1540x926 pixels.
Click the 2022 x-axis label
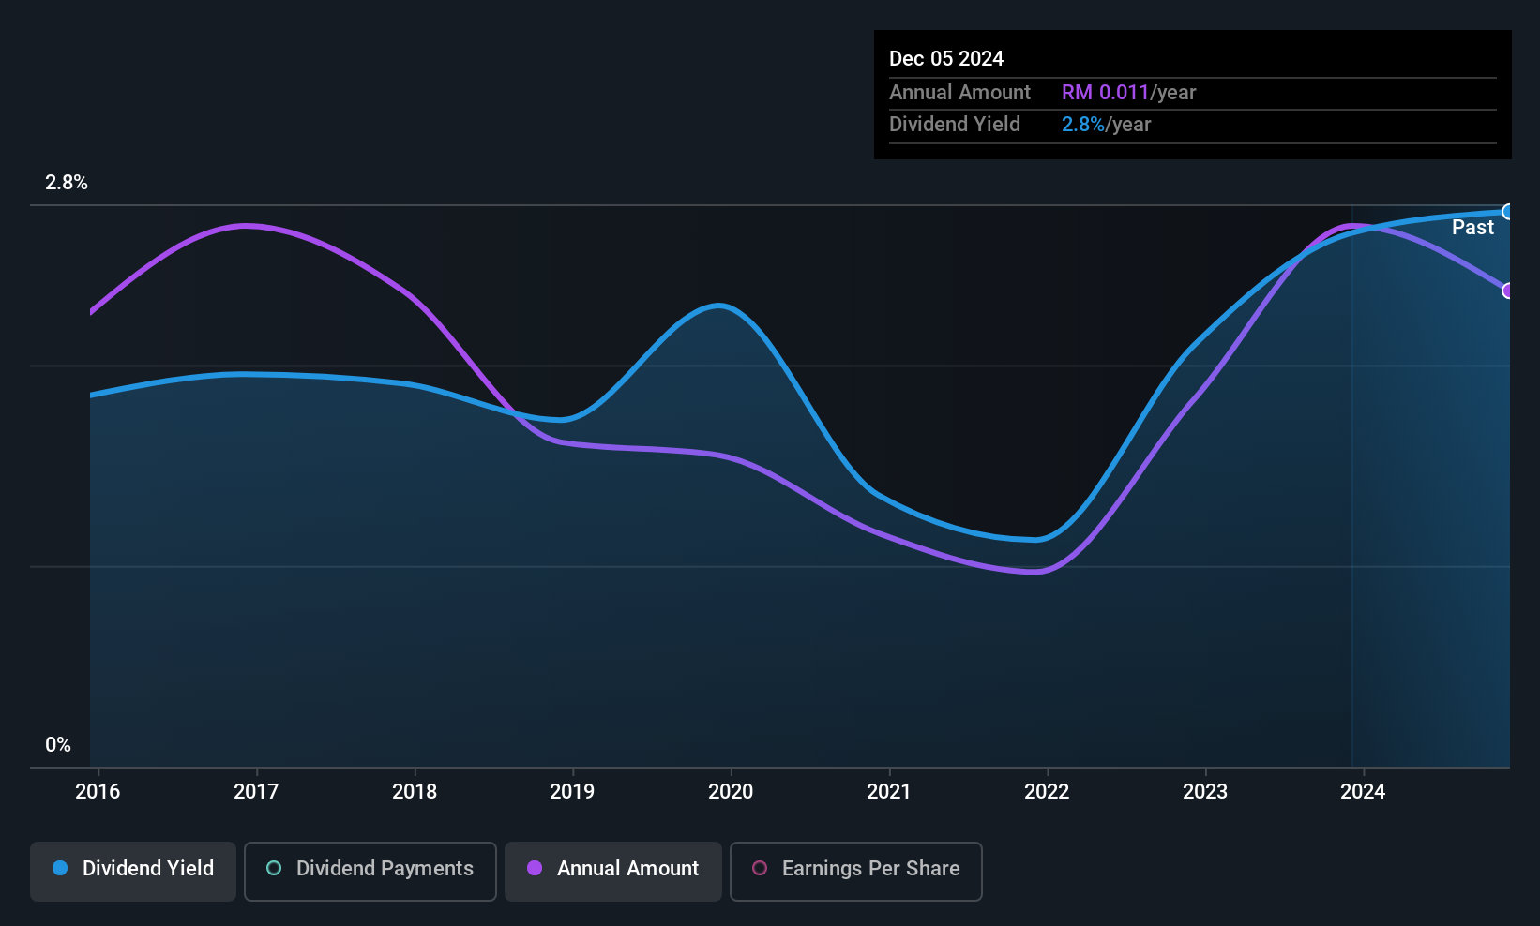[x=1047, y=792]
